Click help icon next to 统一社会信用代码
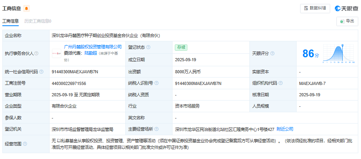 click(41, 72)
